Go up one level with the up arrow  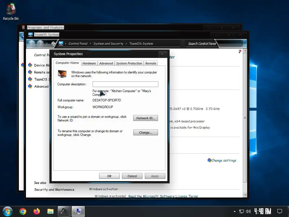[53, 44]
